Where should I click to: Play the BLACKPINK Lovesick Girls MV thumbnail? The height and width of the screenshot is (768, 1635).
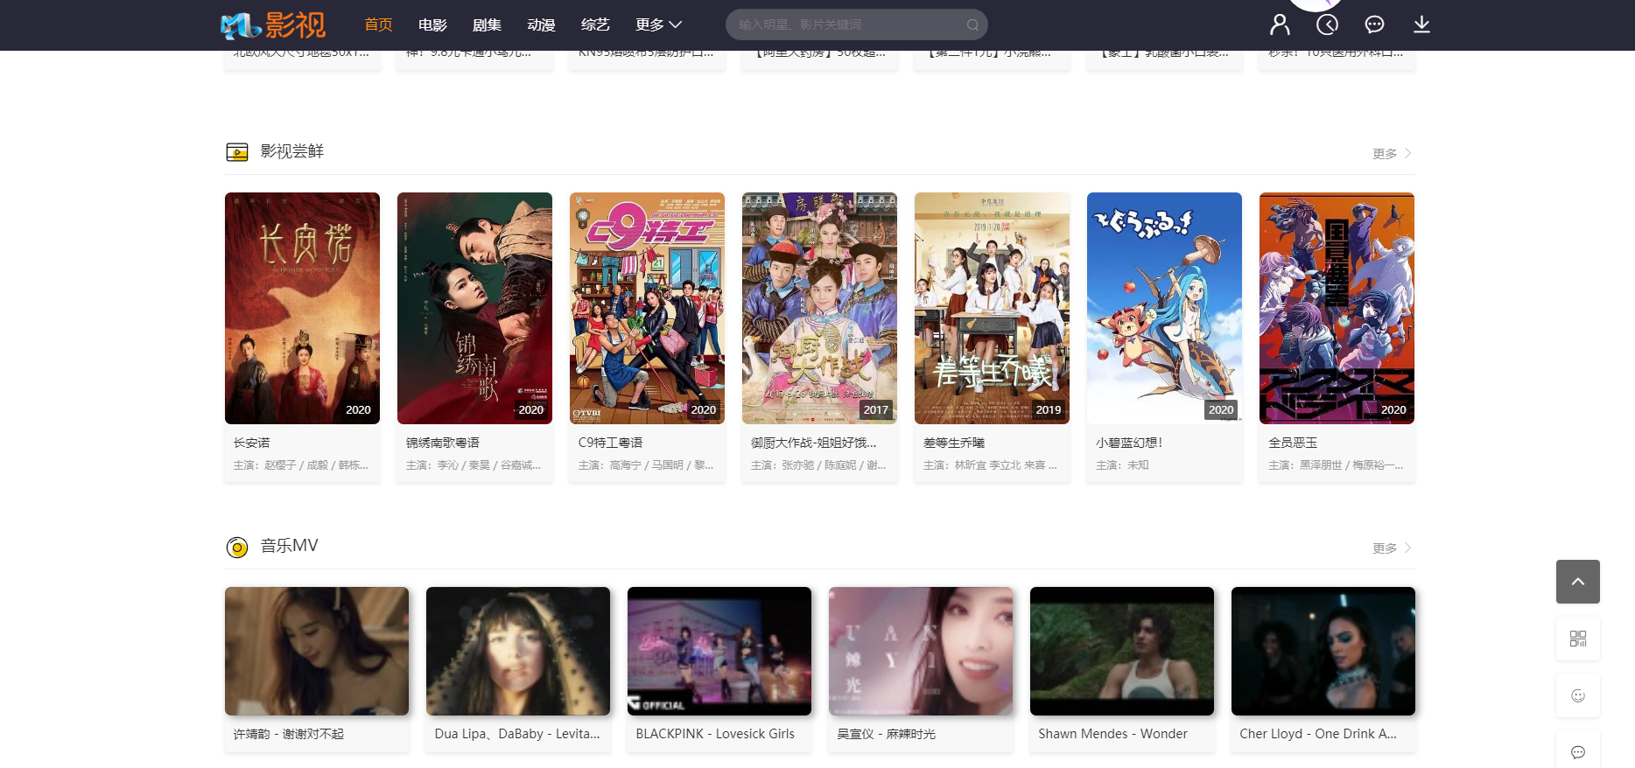point(719,651)
